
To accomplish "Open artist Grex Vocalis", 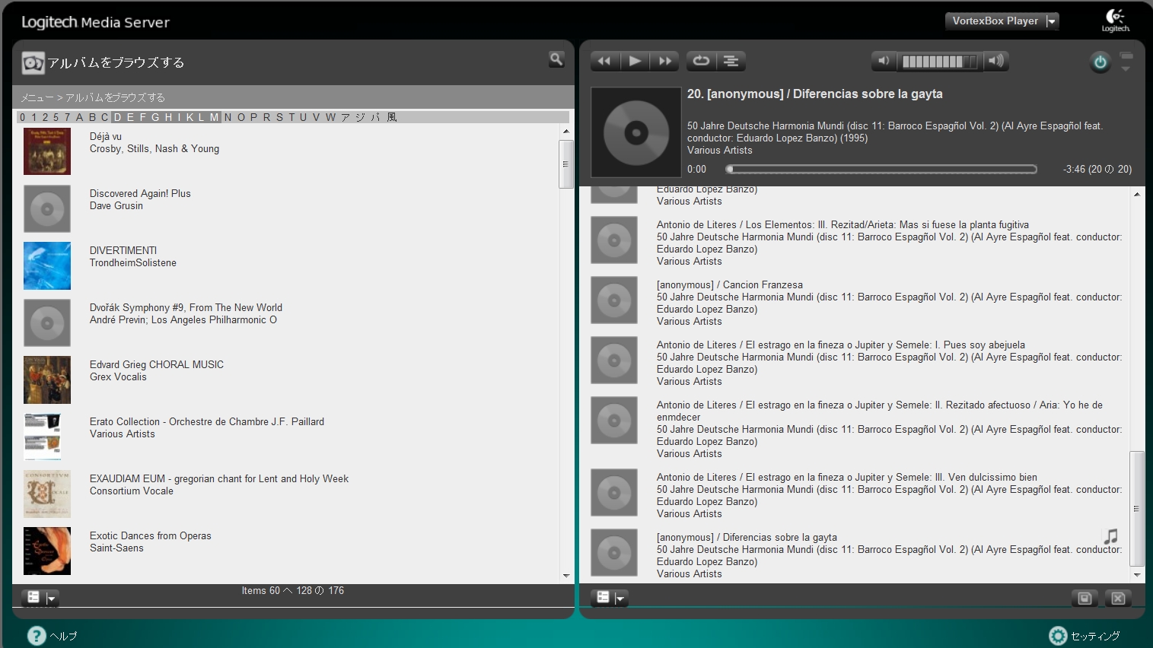I will click(118, 377).
